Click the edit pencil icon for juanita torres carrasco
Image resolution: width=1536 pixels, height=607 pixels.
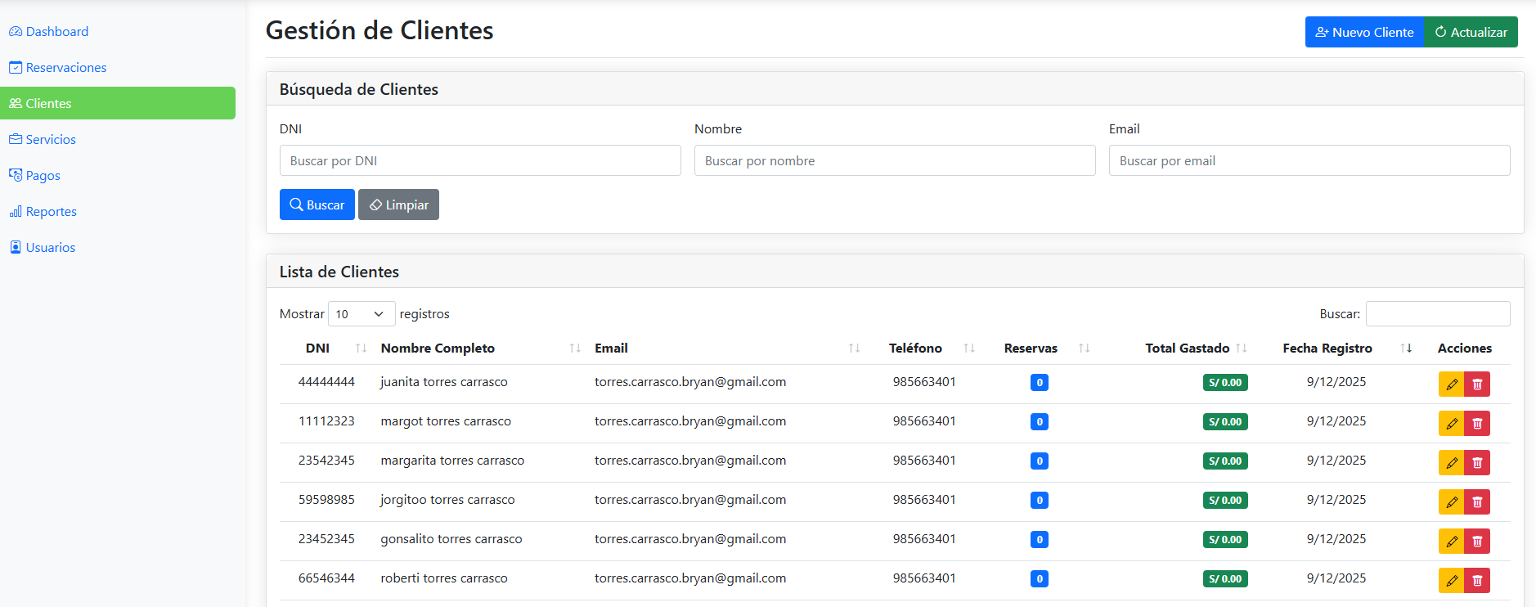click(x=1451, y=384)
